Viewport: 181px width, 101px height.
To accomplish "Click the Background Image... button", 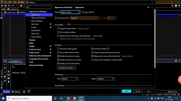I will 66,68.
